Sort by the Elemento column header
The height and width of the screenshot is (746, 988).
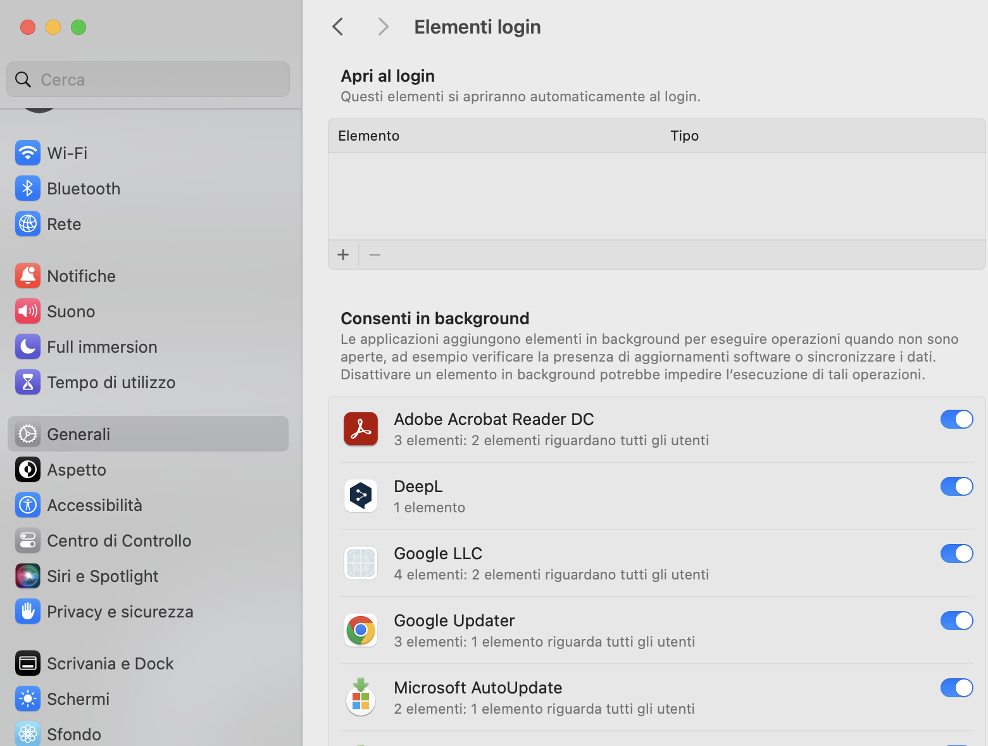(369, 136)
